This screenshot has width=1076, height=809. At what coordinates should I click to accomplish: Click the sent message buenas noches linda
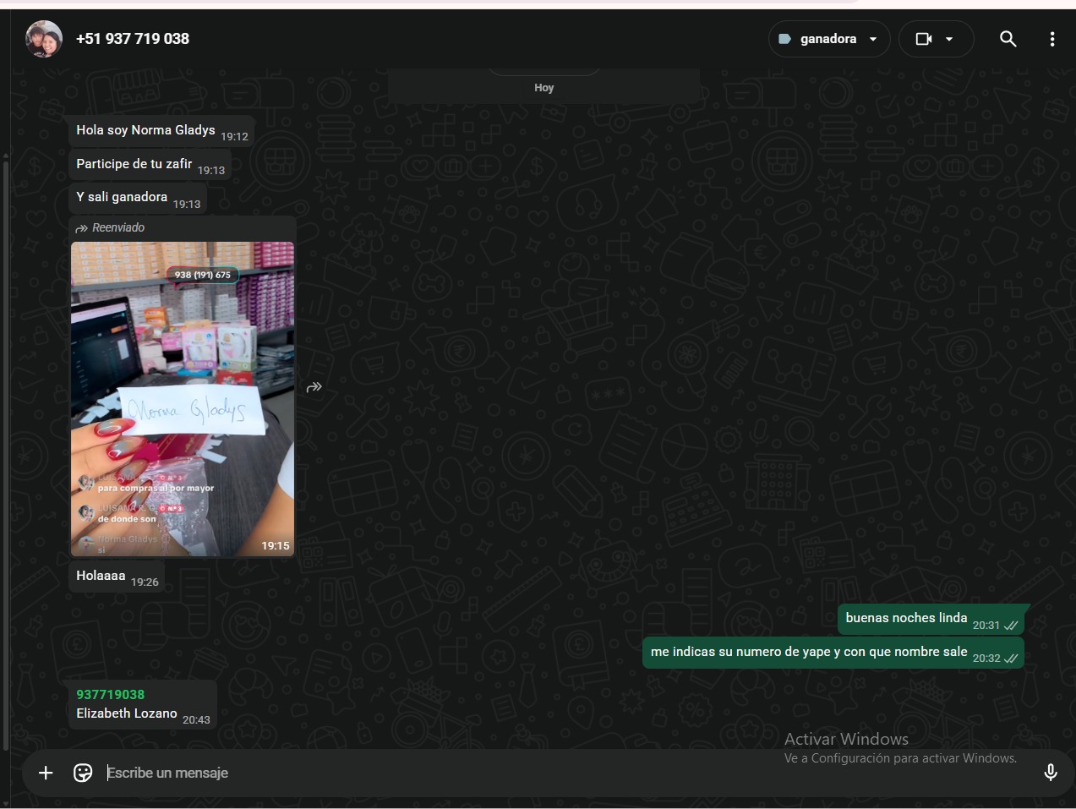coord(906,618)
